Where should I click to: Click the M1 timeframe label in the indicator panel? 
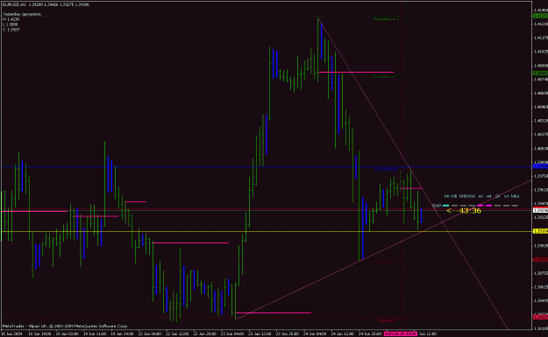click(x=446, y=196)
